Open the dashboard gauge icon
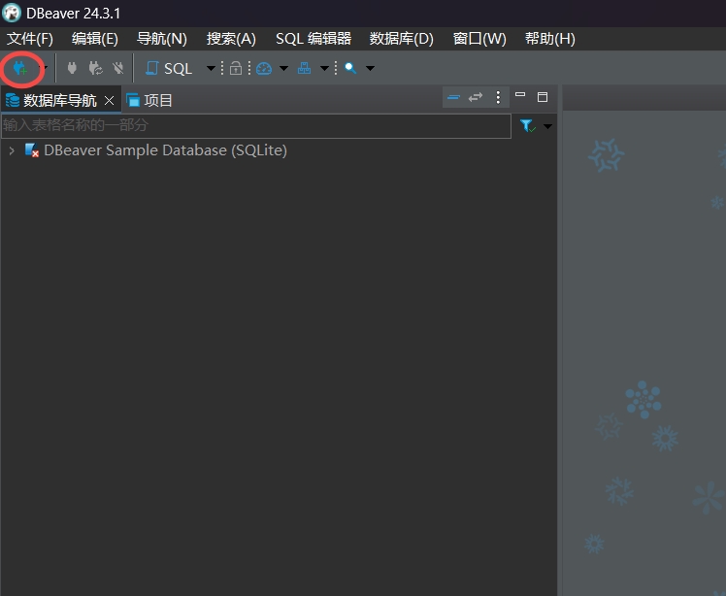The image size is (726, 596). click(x=264, y=69)
